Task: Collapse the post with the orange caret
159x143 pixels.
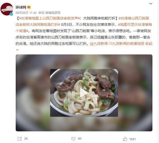Action: pyautogui.click(x=17, y=50)
